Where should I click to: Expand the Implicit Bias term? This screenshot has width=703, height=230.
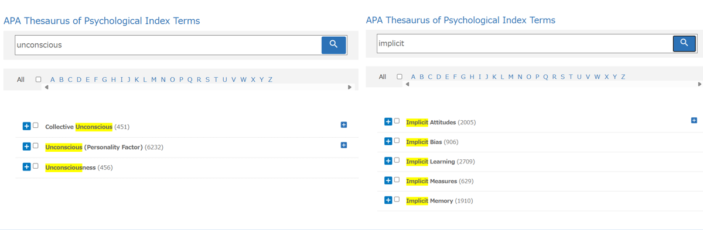(388, 141)
